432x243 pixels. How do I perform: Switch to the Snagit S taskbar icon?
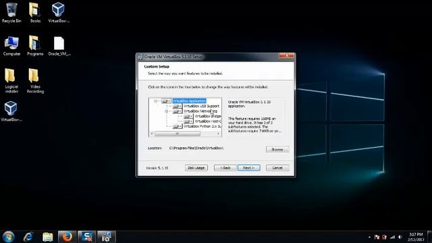tap(87, 237)
